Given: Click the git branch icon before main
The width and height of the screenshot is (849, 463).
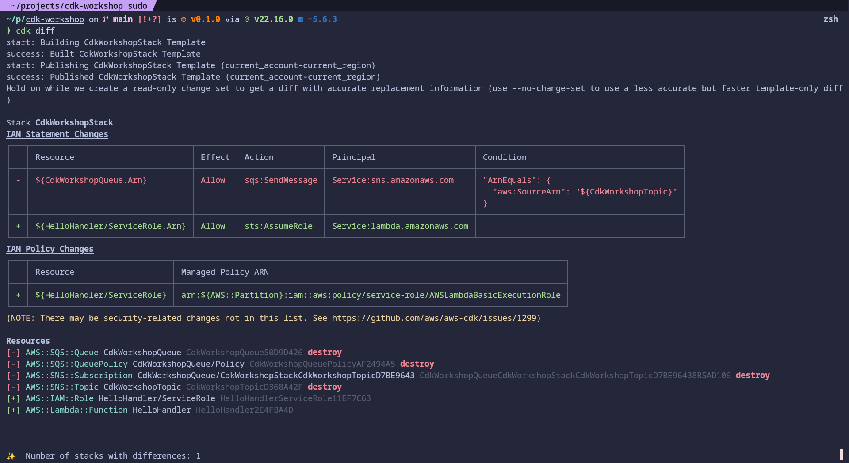Looking at the screenshot, I should coord(106,19).
